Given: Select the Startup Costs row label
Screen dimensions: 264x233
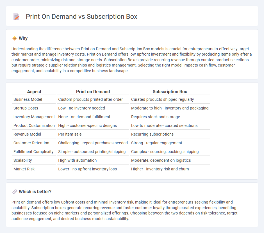Looking at the screenshot, I should [26, 108].
